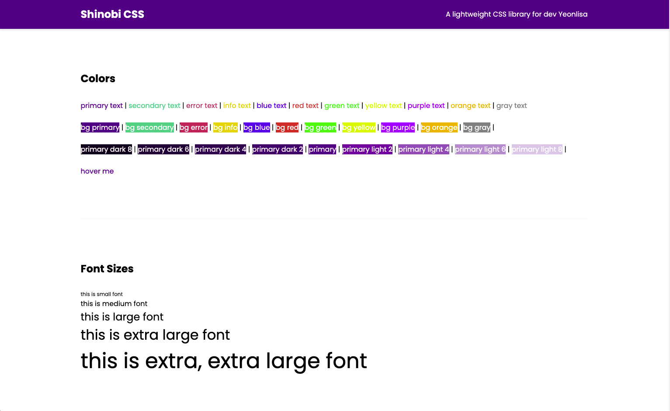Select the 'primary light 6' swatch
Image resolution: width=670 pixels, height=411 pixels.
tap(480, 149)
